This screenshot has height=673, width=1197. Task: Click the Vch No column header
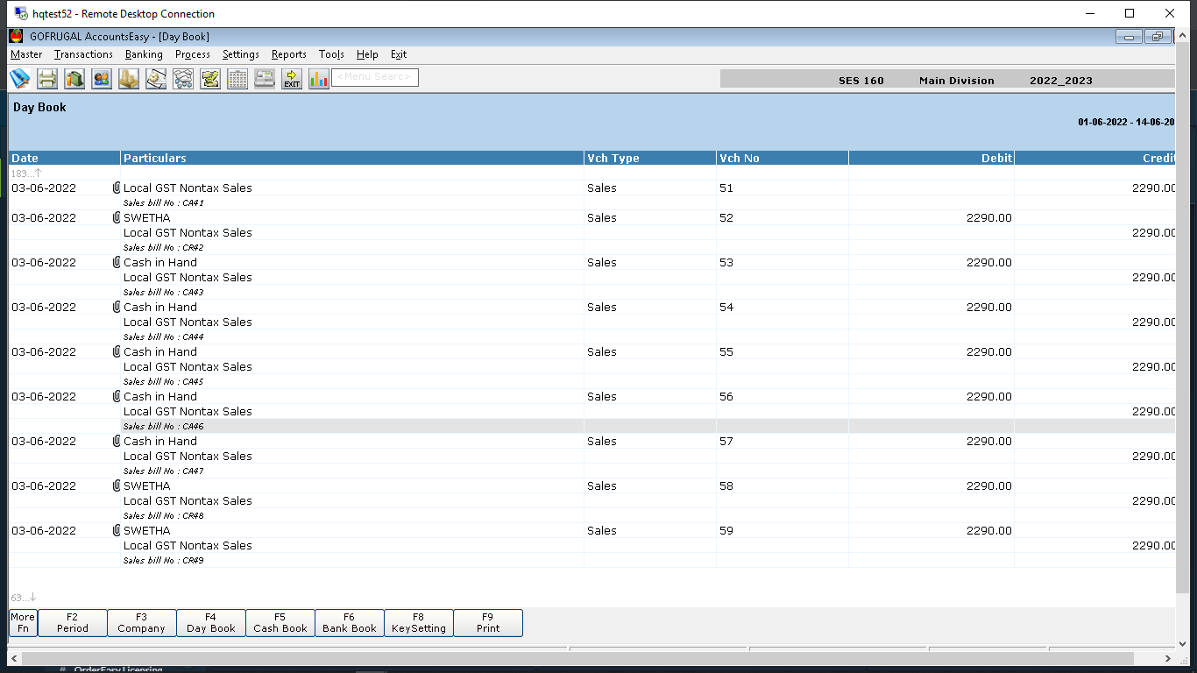tap(783, 158)
